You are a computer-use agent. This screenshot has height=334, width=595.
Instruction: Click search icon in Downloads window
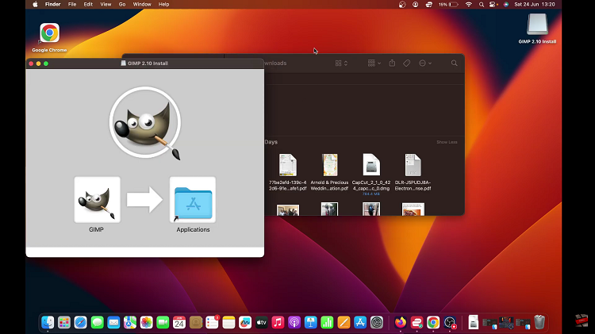455,63
